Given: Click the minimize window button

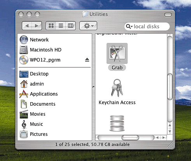Looking at the screenshot, I should click(29, 14).
